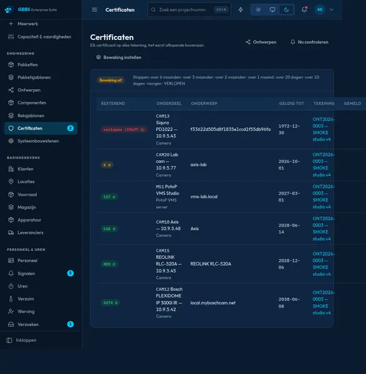The height and width of the screenshot is (374, 366).
Task: Click the Magazijn layers icon
Action: 11,208
